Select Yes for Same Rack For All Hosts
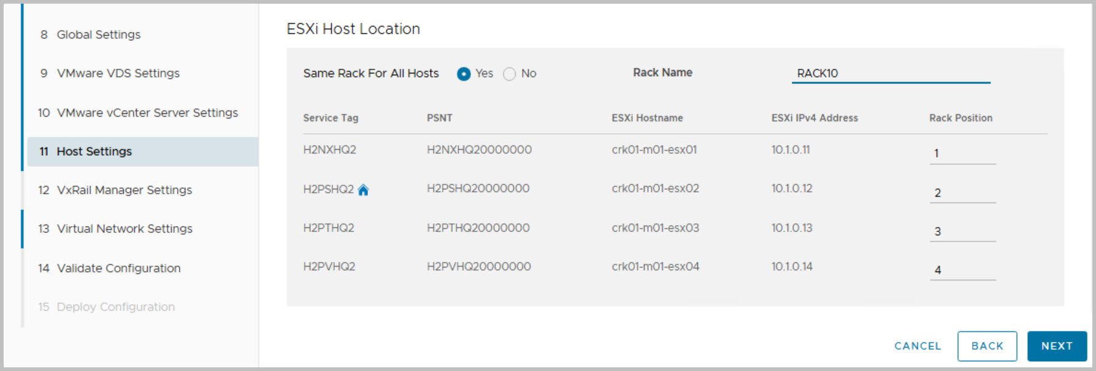Viewport: 1096px width, 371px height. coord(464,74)
